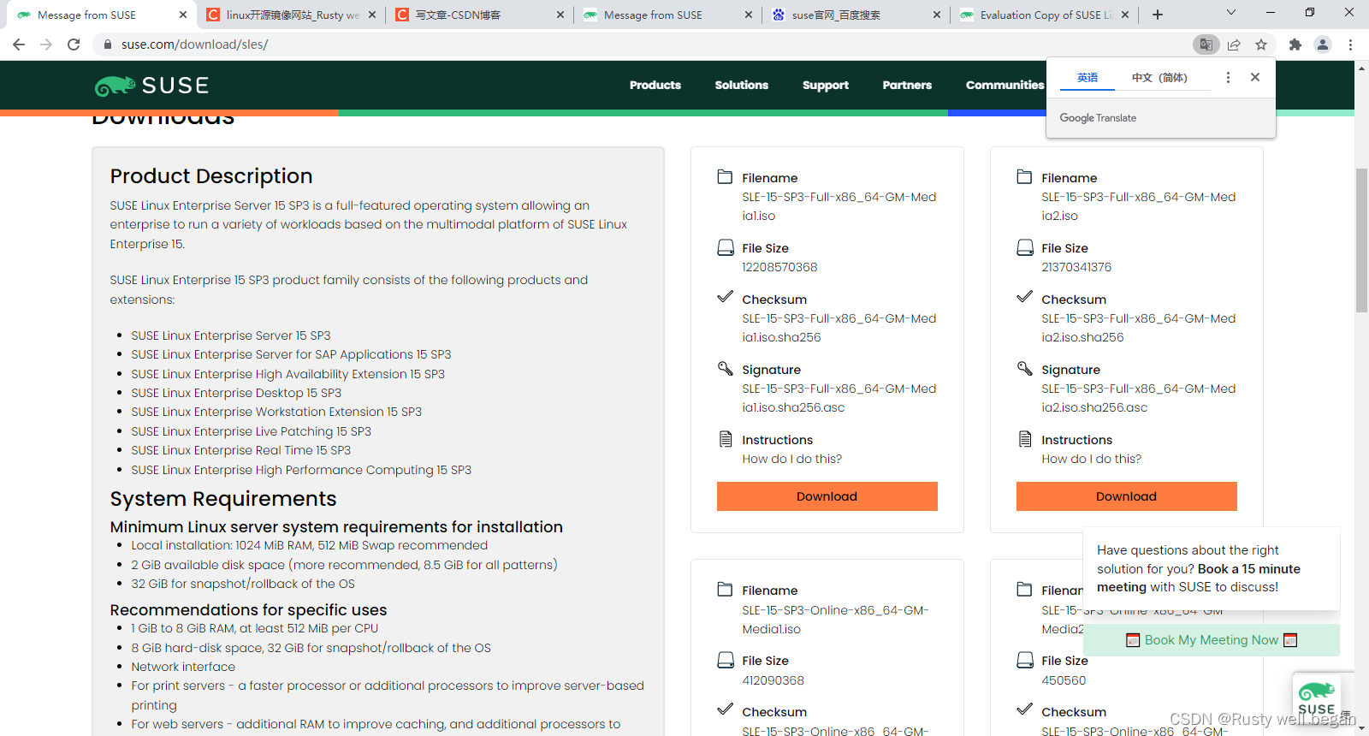Go back to the previous page
1369x736 pixels.
click(18, 45)
